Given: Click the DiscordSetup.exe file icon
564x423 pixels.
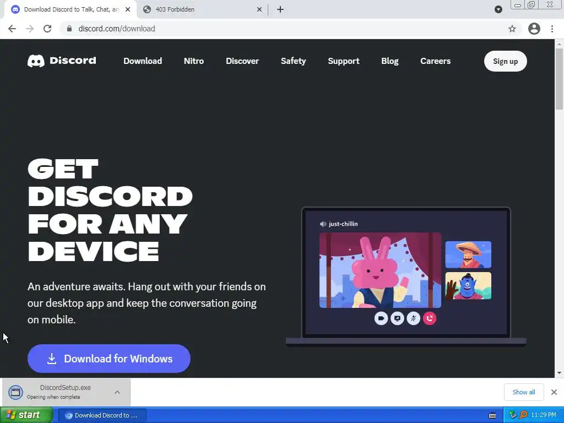Looking at the screenshot, I should coord(15,392).
